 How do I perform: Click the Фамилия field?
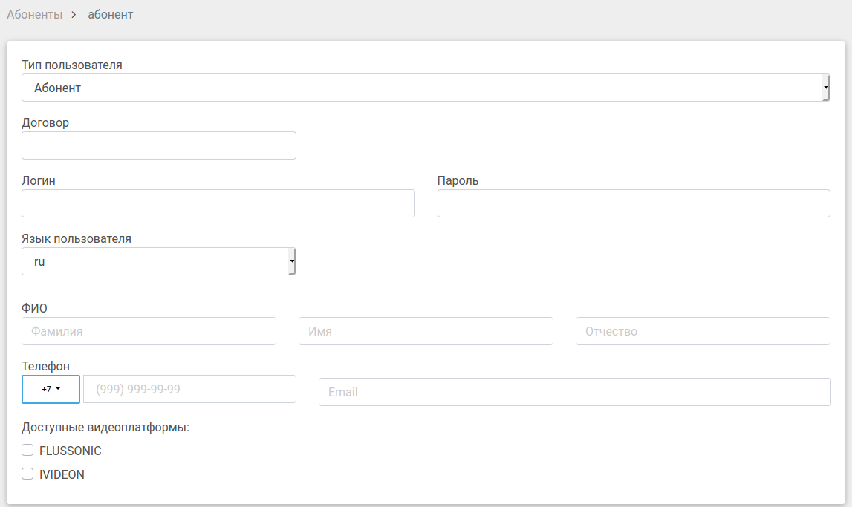pos(149,331)
